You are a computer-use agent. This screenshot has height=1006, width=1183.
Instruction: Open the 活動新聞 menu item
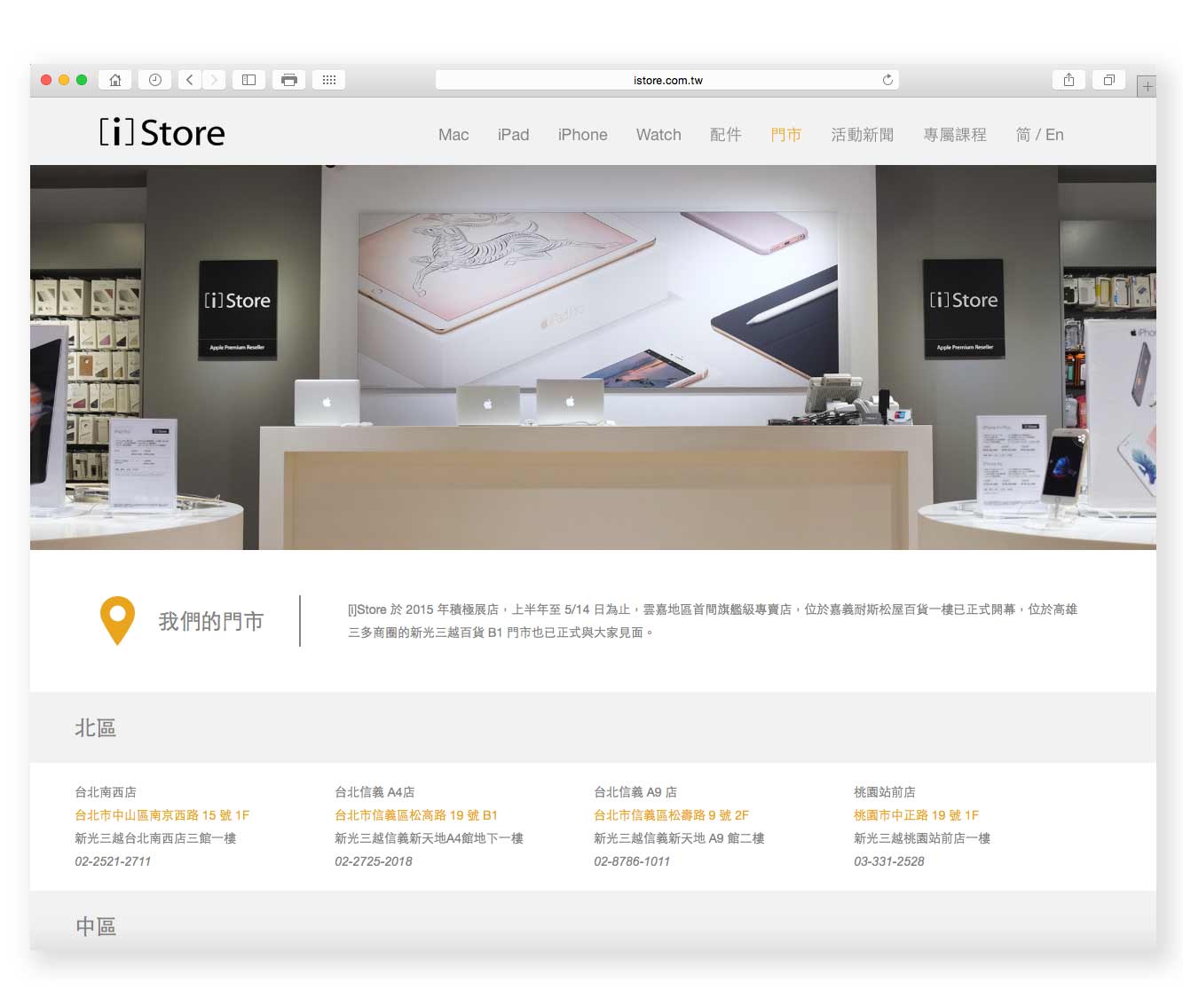pyautogui.click(x=862, y=135)
